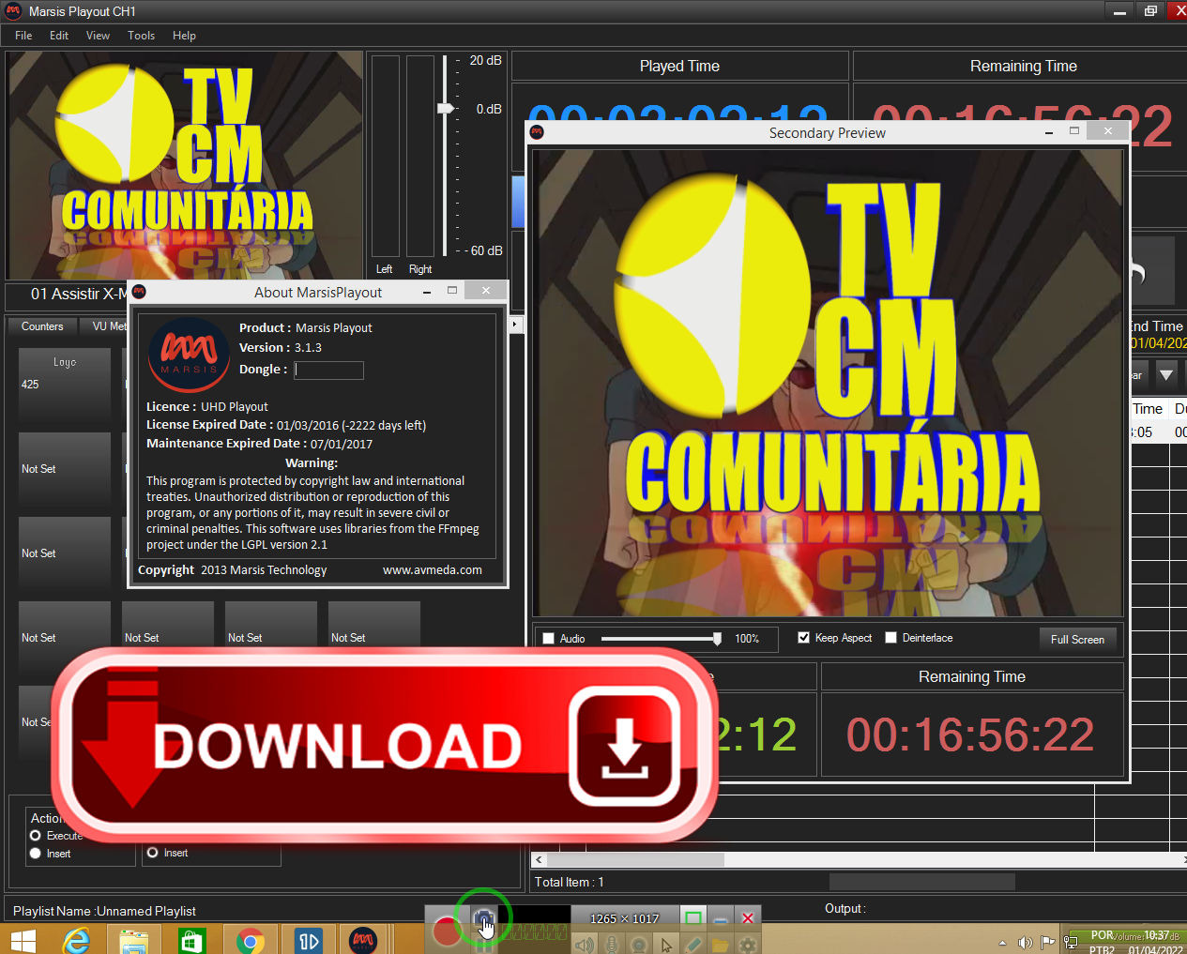Open Internet Explorer from taskbar
This screenshot has height=954, width=1187.
click(x=76, y=940)
